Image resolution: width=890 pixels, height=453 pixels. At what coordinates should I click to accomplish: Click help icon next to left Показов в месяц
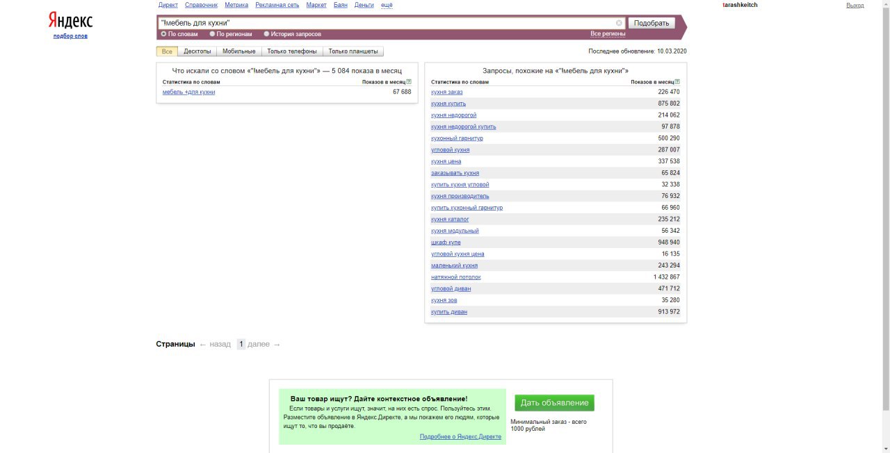tap(409, 82)
